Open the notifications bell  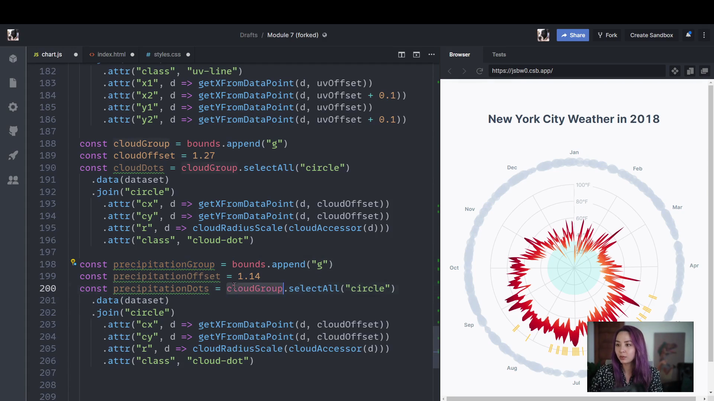point(688,35)
